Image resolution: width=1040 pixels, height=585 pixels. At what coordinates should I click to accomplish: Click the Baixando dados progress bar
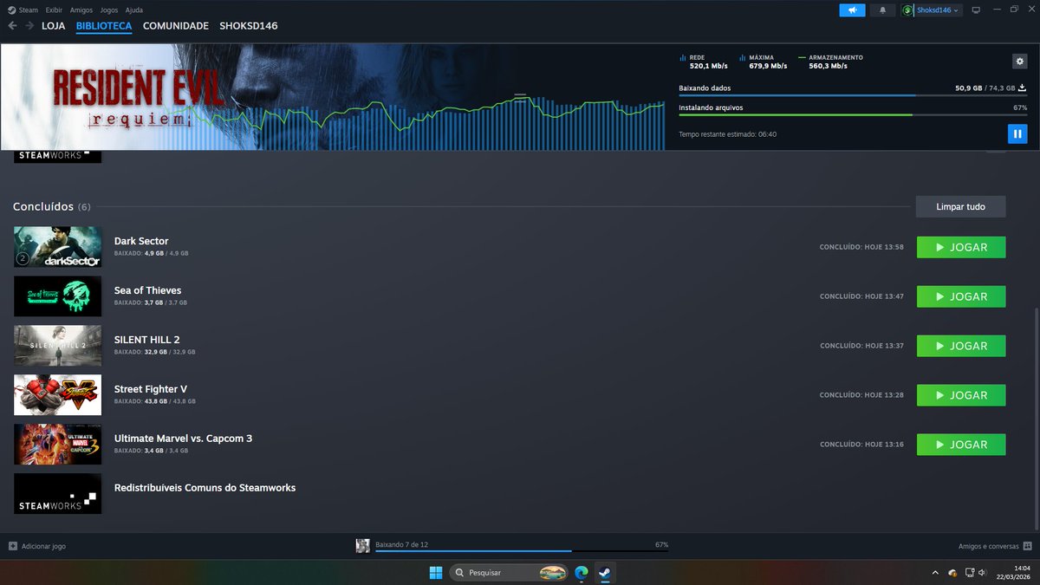[853, 95]
